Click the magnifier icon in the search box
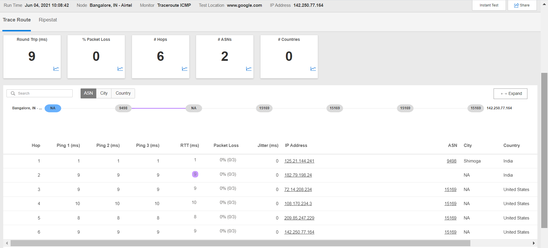The image size is (548, 248). click(x=13, y=93)
